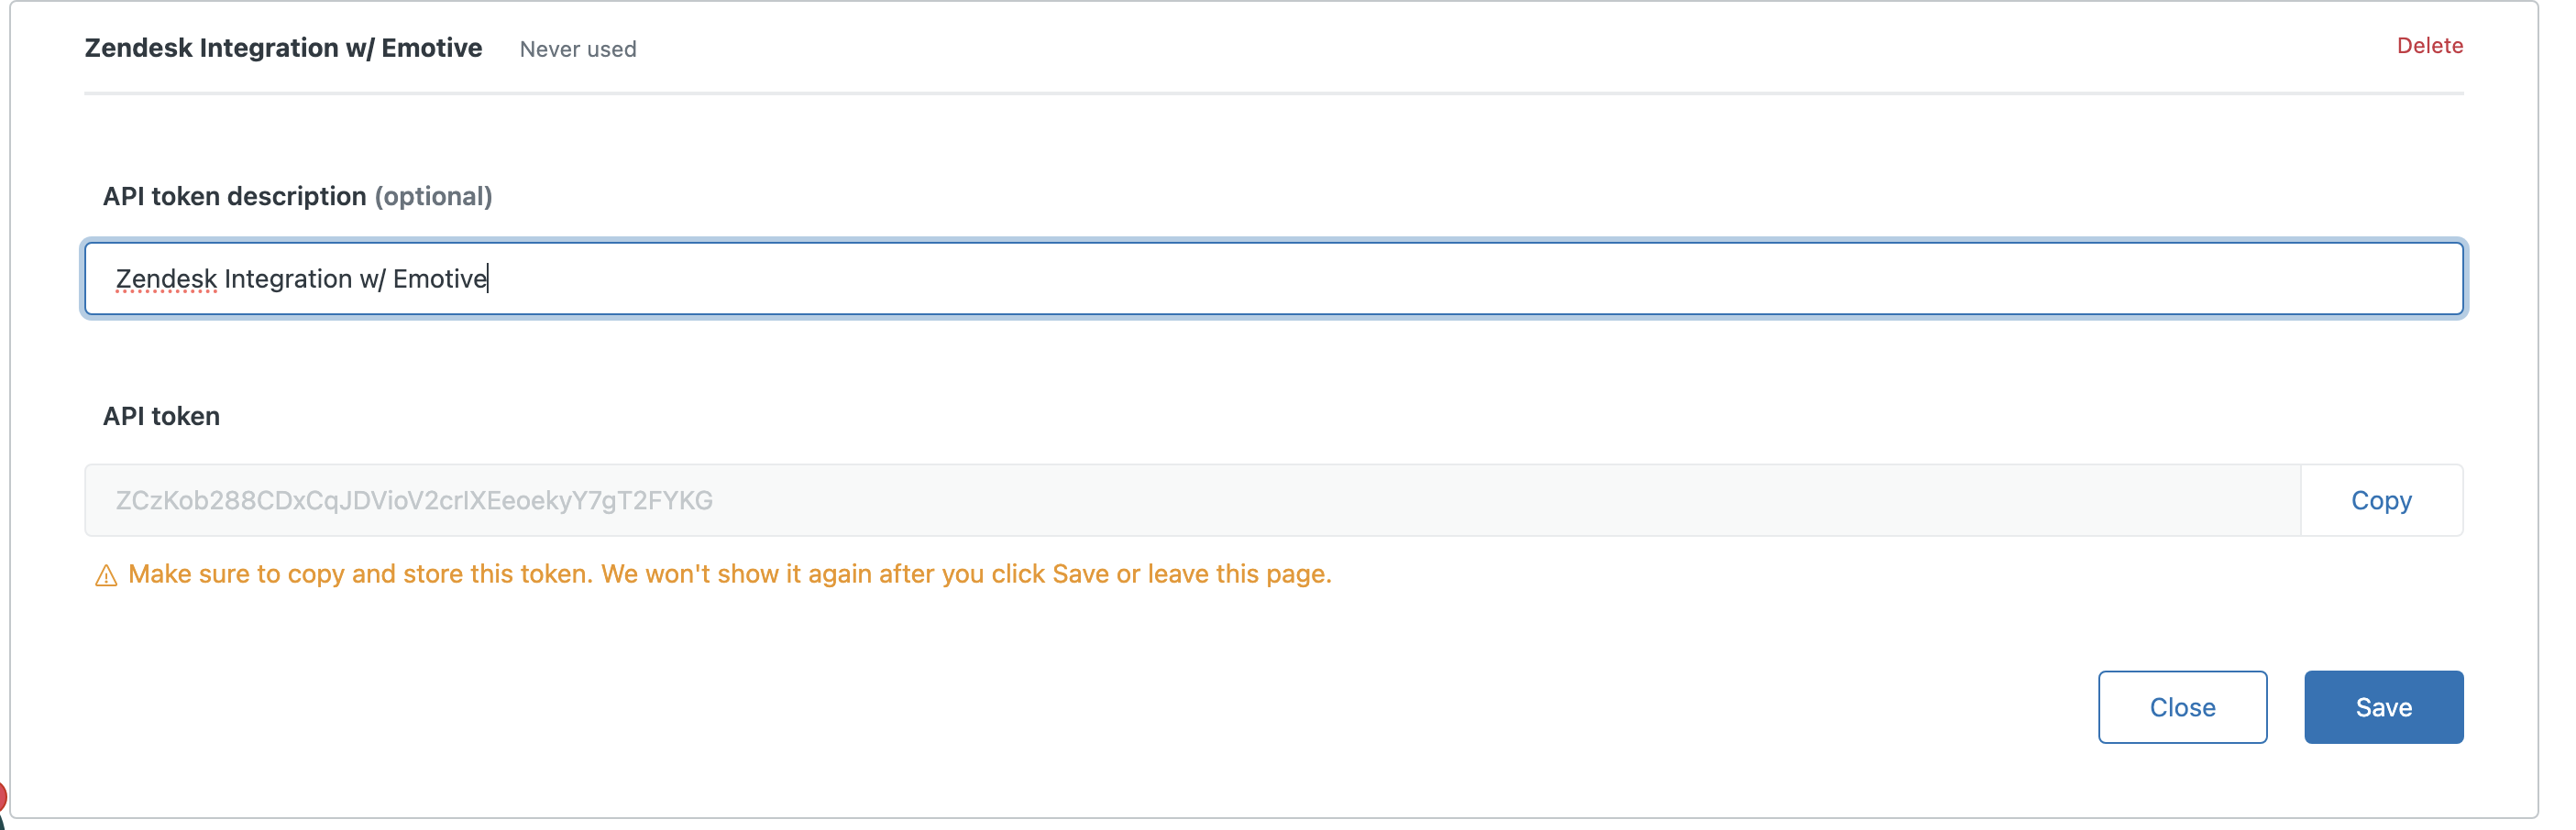The height and width of the screenshot is (830, 2576).
Task: Click the warning triangle icon
Action: pos(105,574)
